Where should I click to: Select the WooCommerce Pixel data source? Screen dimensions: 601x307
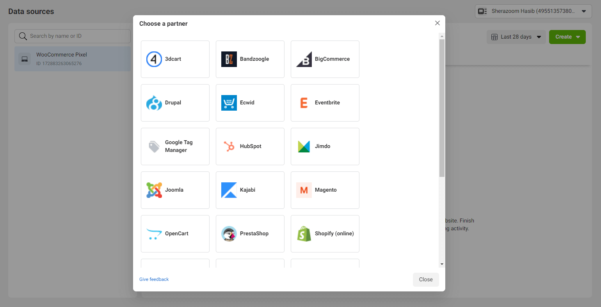point(73,59)
